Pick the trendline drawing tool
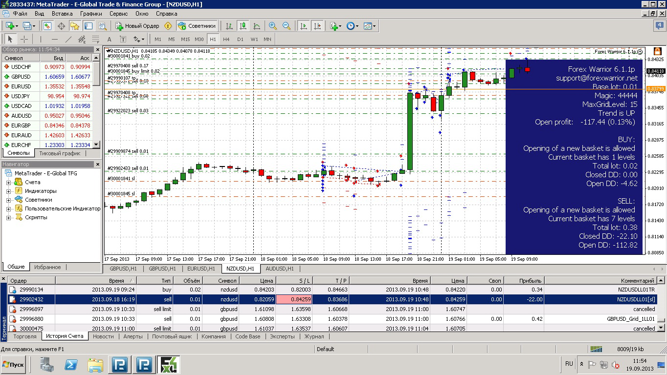This screenshot has width=667, height=375. click(68, 39)
